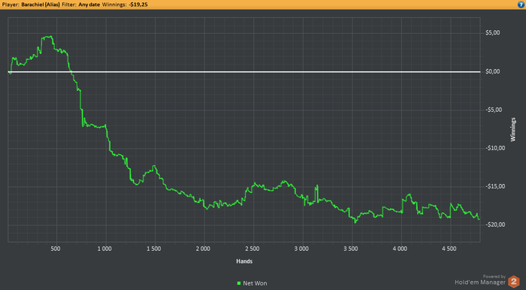This screenshot has height=290, width=526.
Task: Click the '2 500' x-axis label
Action: pyautogui.click(x=252, y=249)
